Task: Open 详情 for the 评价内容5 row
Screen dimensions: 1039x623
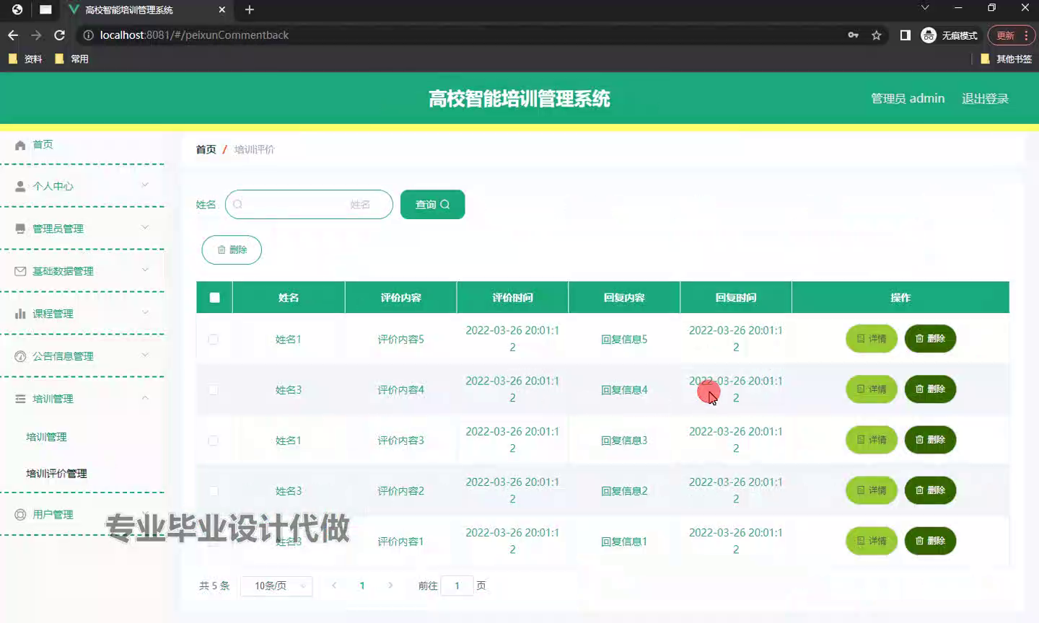Action: pyautogui.click(x=872, y=339)
